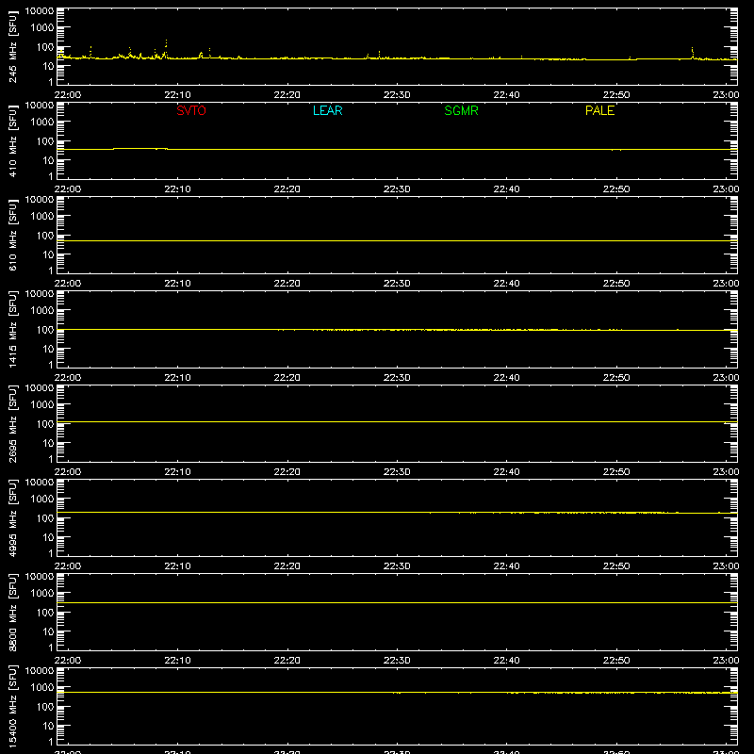Click 22:10 time label under 245 MHz plot
Viewport: 754px width, 754px height.
tap(177, 95)
